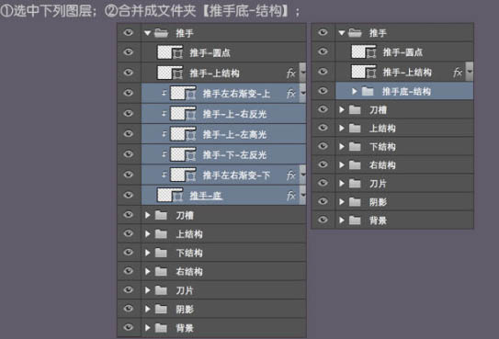
Task: Expand effects arrow of 推手-底 layer
Action: pyautogui.click(x=302, y=194)
